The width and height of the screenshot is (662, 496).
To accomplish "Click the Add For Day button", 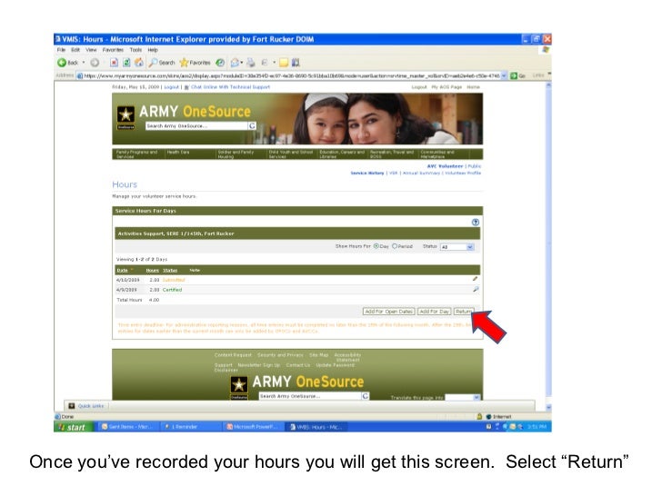I will [x=434, y=312].
